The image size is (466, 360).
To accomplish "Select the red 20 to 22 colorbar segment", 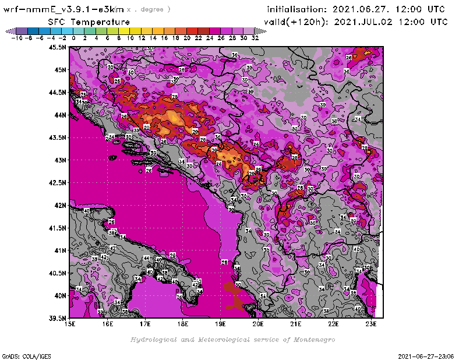I will tap(192, 31).
